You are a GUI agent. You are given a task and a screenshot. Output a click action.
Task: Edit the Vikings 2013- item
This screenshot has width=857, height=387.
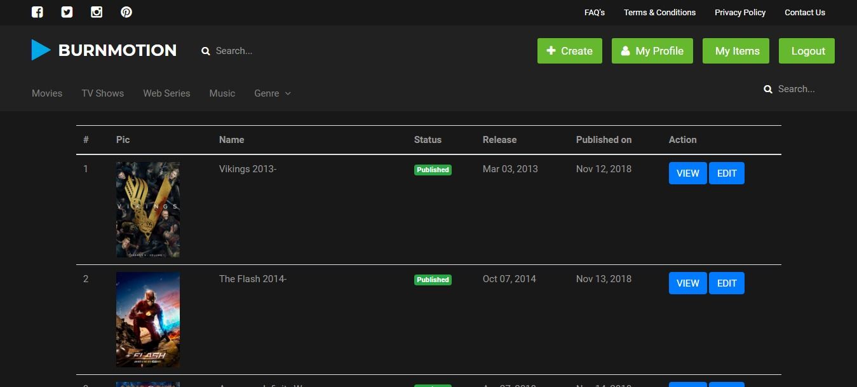point(727,173)
